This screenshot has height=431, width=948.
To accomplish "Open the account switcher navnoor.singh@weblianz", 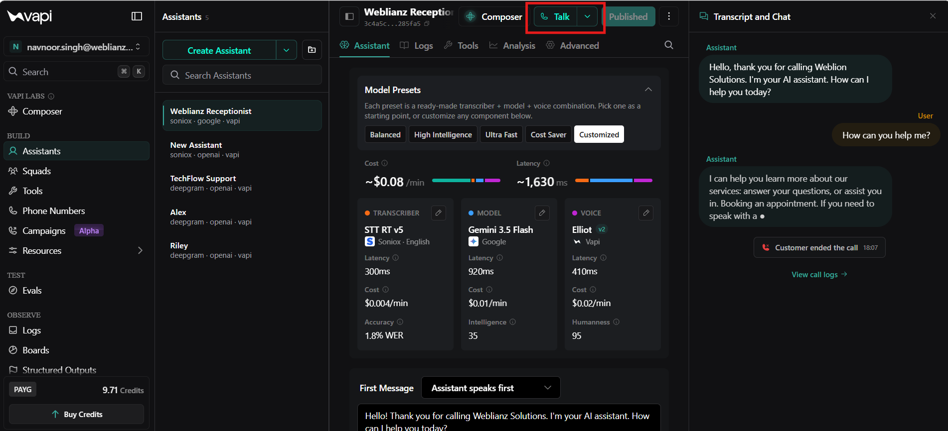I will pos(76,47).
